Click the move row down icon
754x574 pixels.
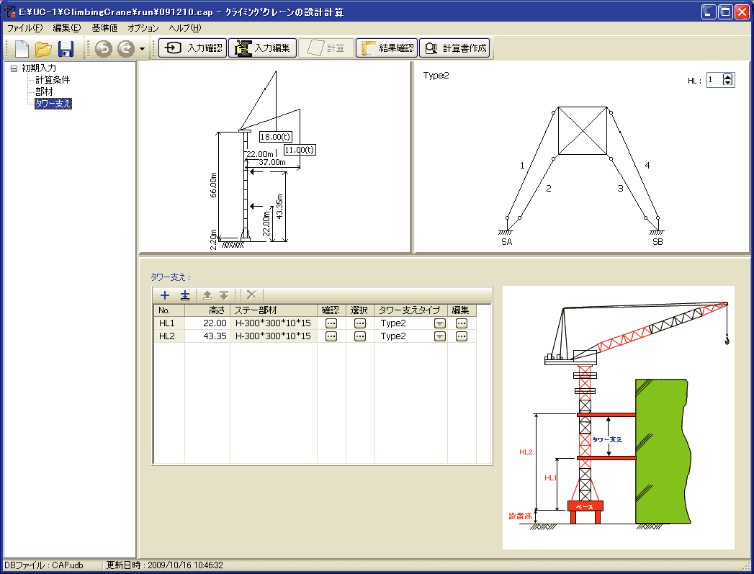click(x=224, y=295)
